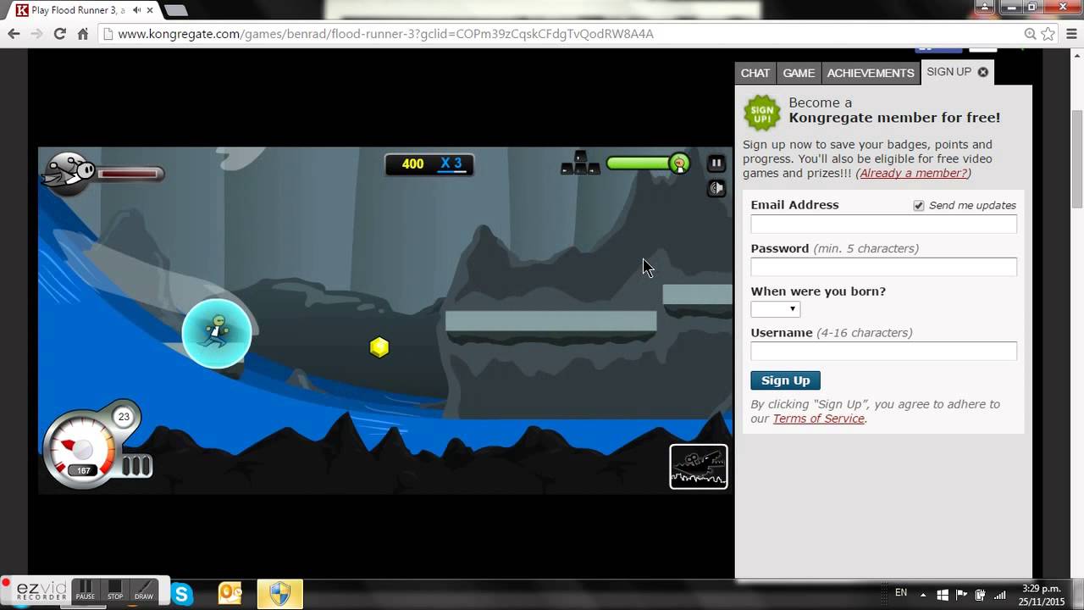Open Skype from the taskbar
The image size is (1084, 610).
(x=182, y=594)
